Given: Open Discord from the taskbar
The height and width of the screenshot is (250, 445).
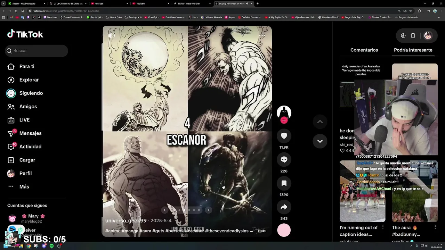Looking at the screenshot, I should point(44,246).
